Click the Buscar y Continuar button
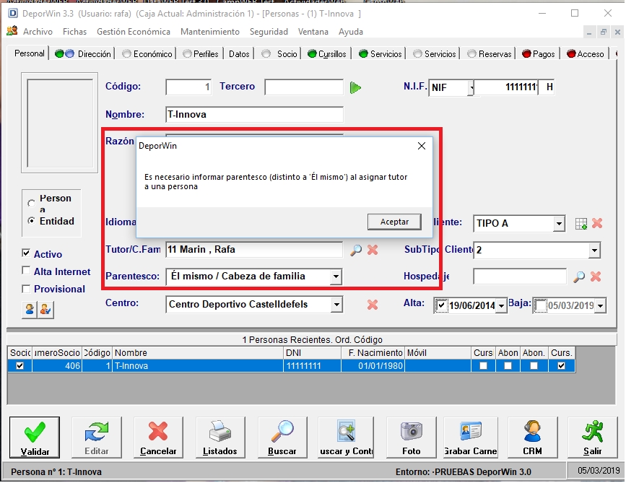This screenshot has height=483, width=626. coord(346,438)
